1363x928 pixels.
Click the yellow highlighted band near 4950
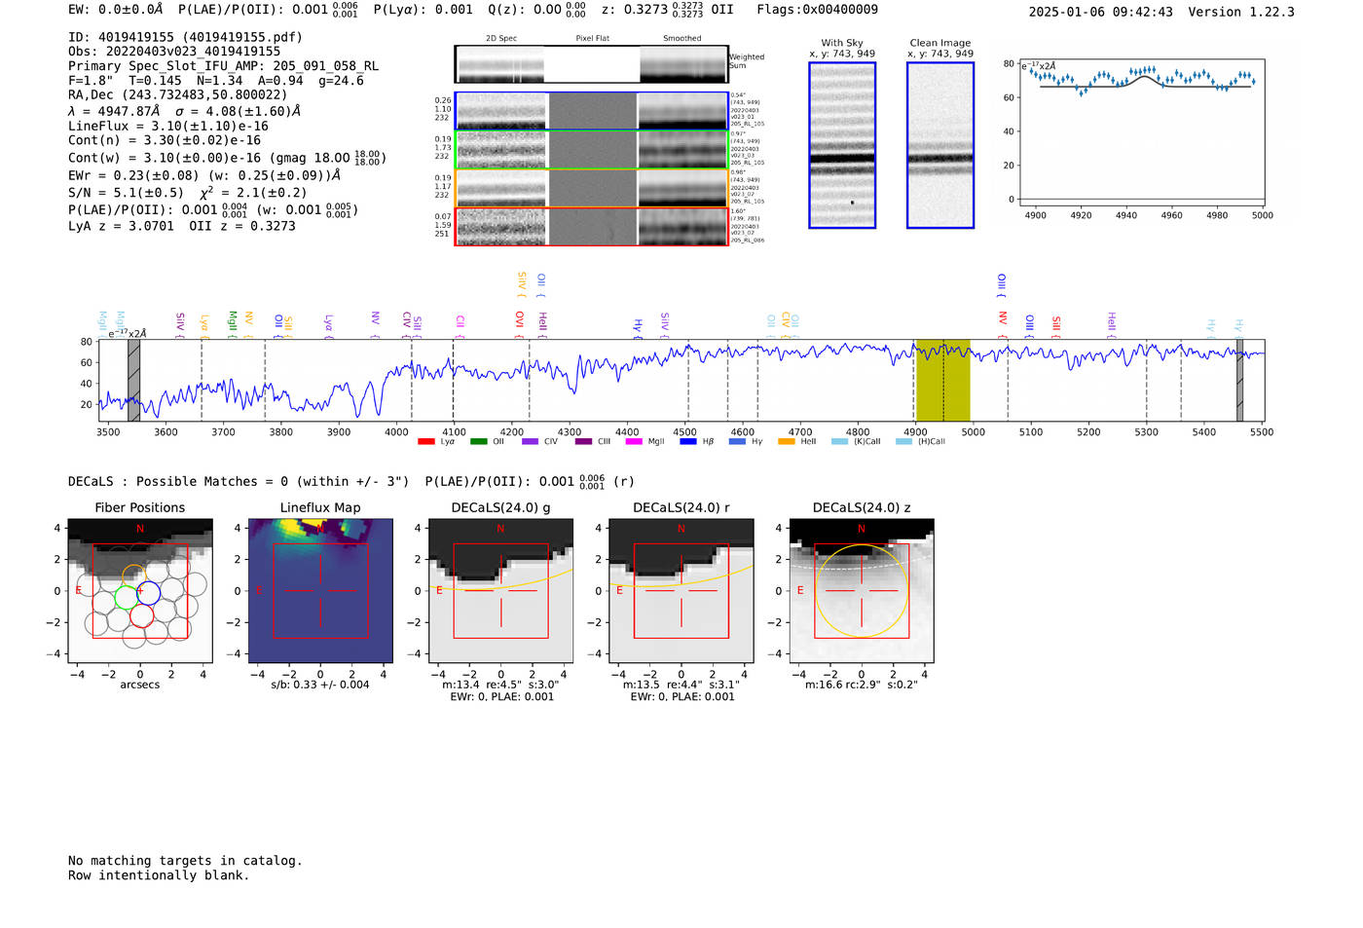942,381
